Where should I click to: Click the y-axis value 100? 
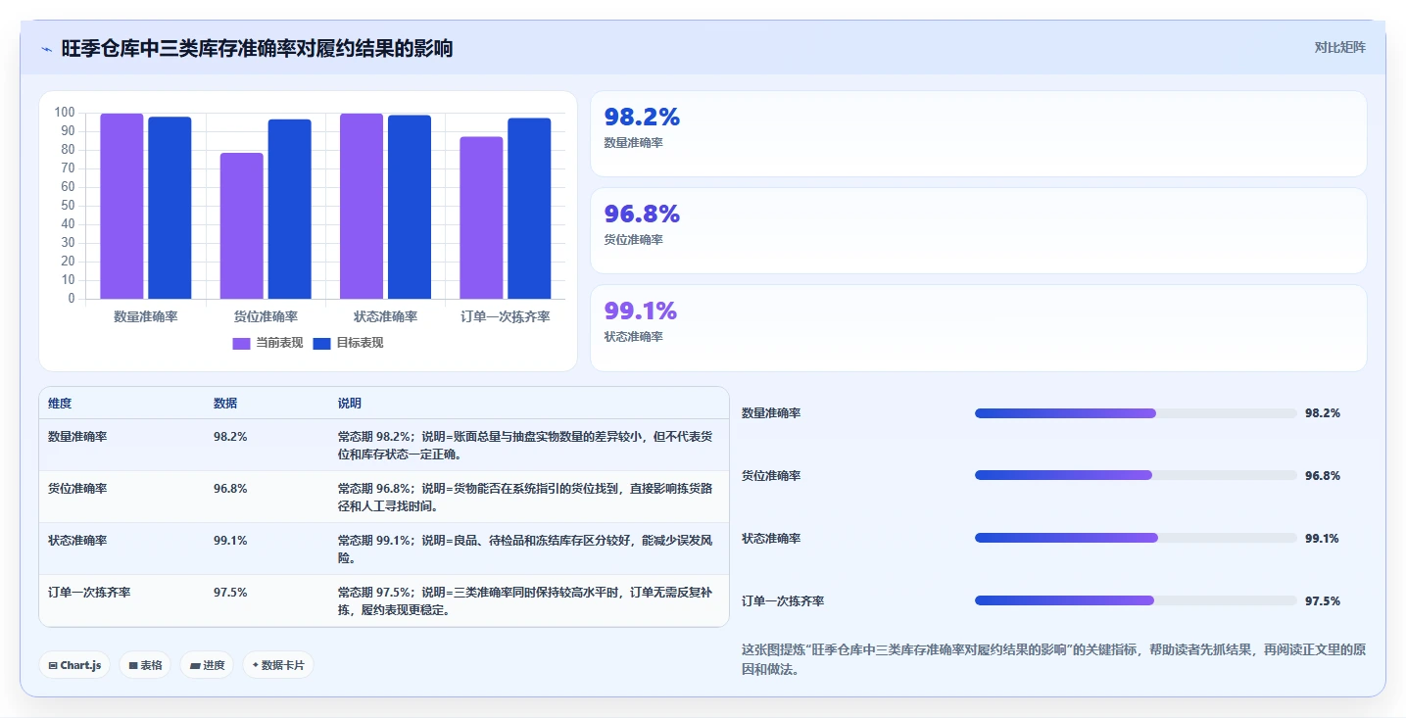(66, 113)
